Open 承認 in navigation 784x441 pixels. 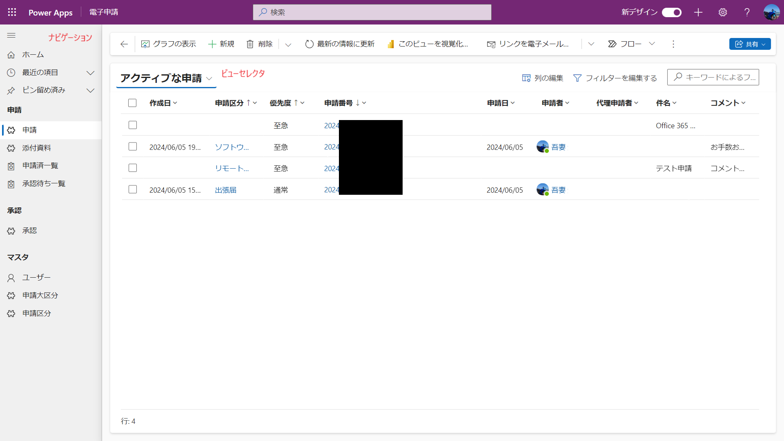[x=51, y=231]
